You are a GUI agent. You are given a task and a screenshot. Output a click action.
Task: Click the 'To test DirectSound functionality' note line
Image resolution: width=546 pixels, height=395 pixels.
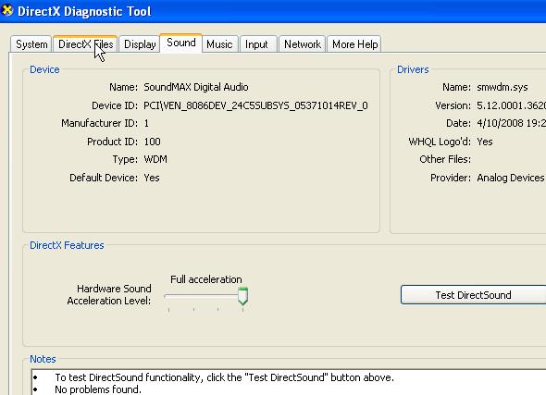[x=224, y=377]
